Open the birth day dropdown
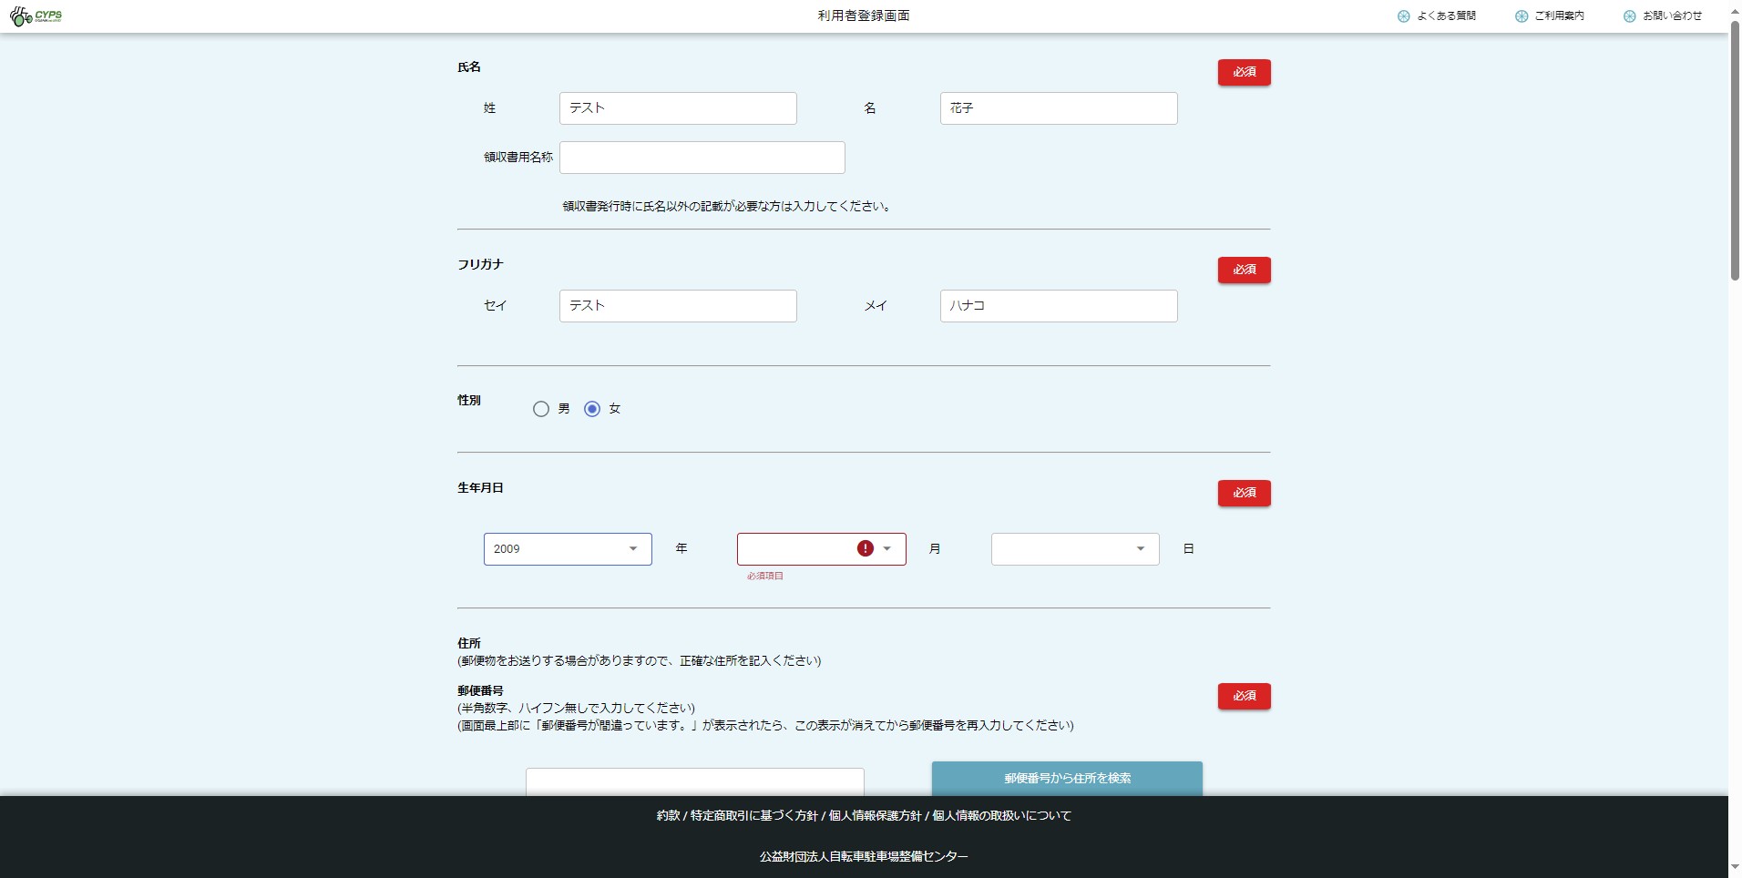This screenshot has width=1742, height=878. [1075, 549]
